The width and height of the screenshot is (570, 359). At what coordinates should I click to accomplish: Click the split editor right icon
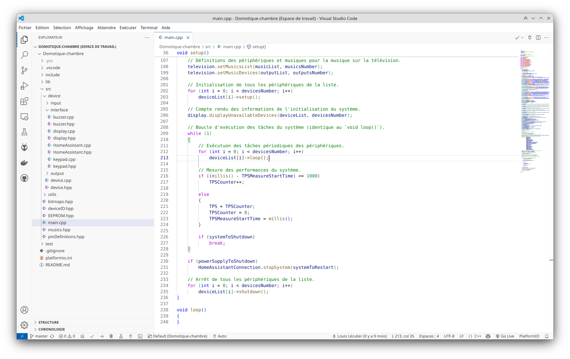538,38
